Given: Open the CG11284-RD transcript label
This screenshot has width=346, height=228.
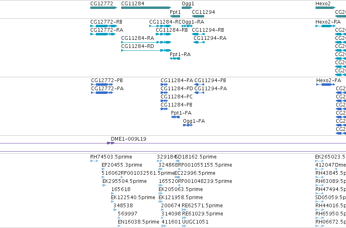Looking at the screenshot, I should pos(138,46).
